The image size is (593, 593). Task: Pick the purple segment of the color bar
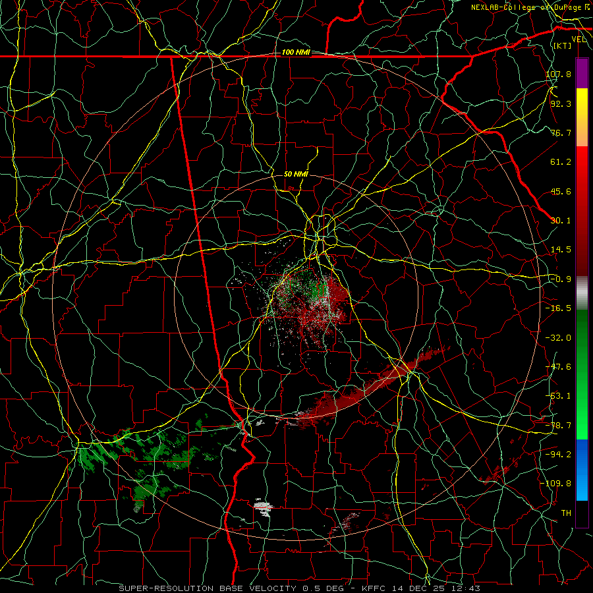(582, 74)
